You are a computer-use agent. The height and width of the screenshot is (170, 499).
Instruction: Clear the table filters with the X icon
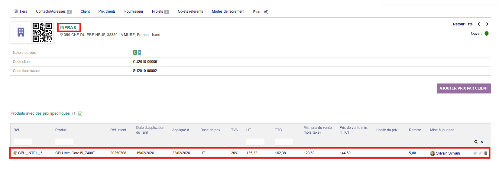pyautogui.click(x=482, y=142)
